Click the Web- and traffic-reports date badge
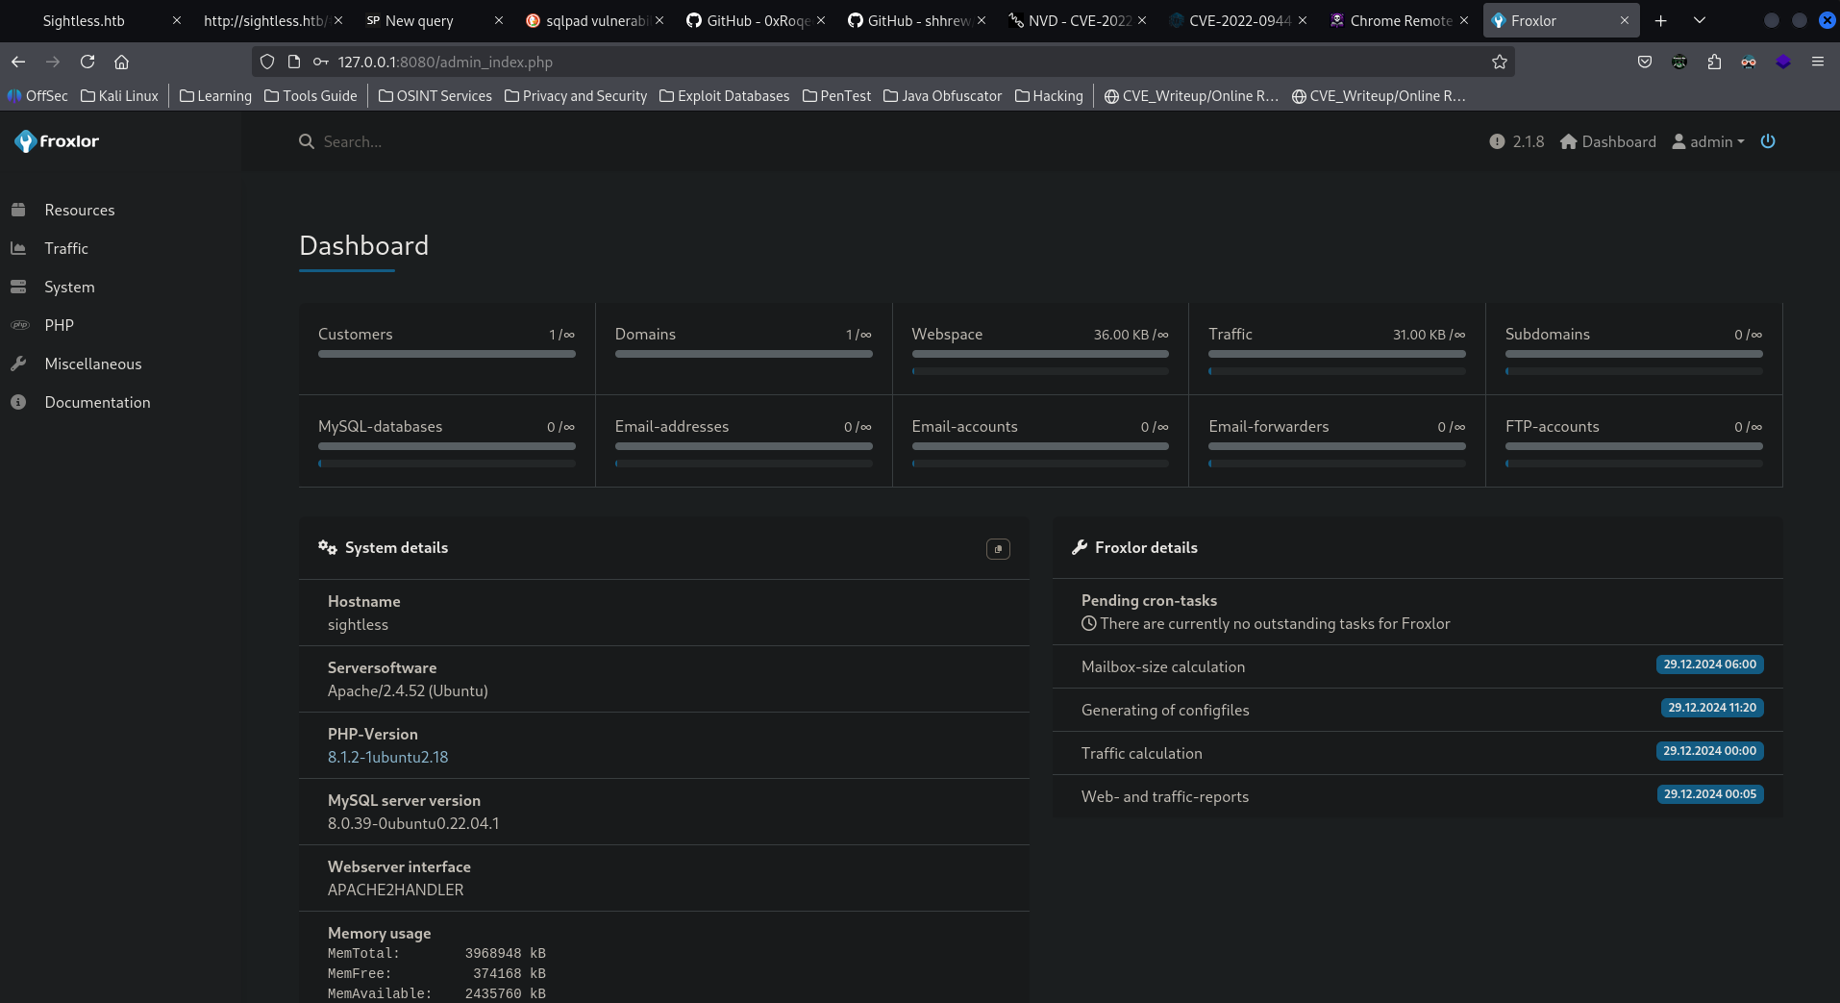 click(1709, 794)
